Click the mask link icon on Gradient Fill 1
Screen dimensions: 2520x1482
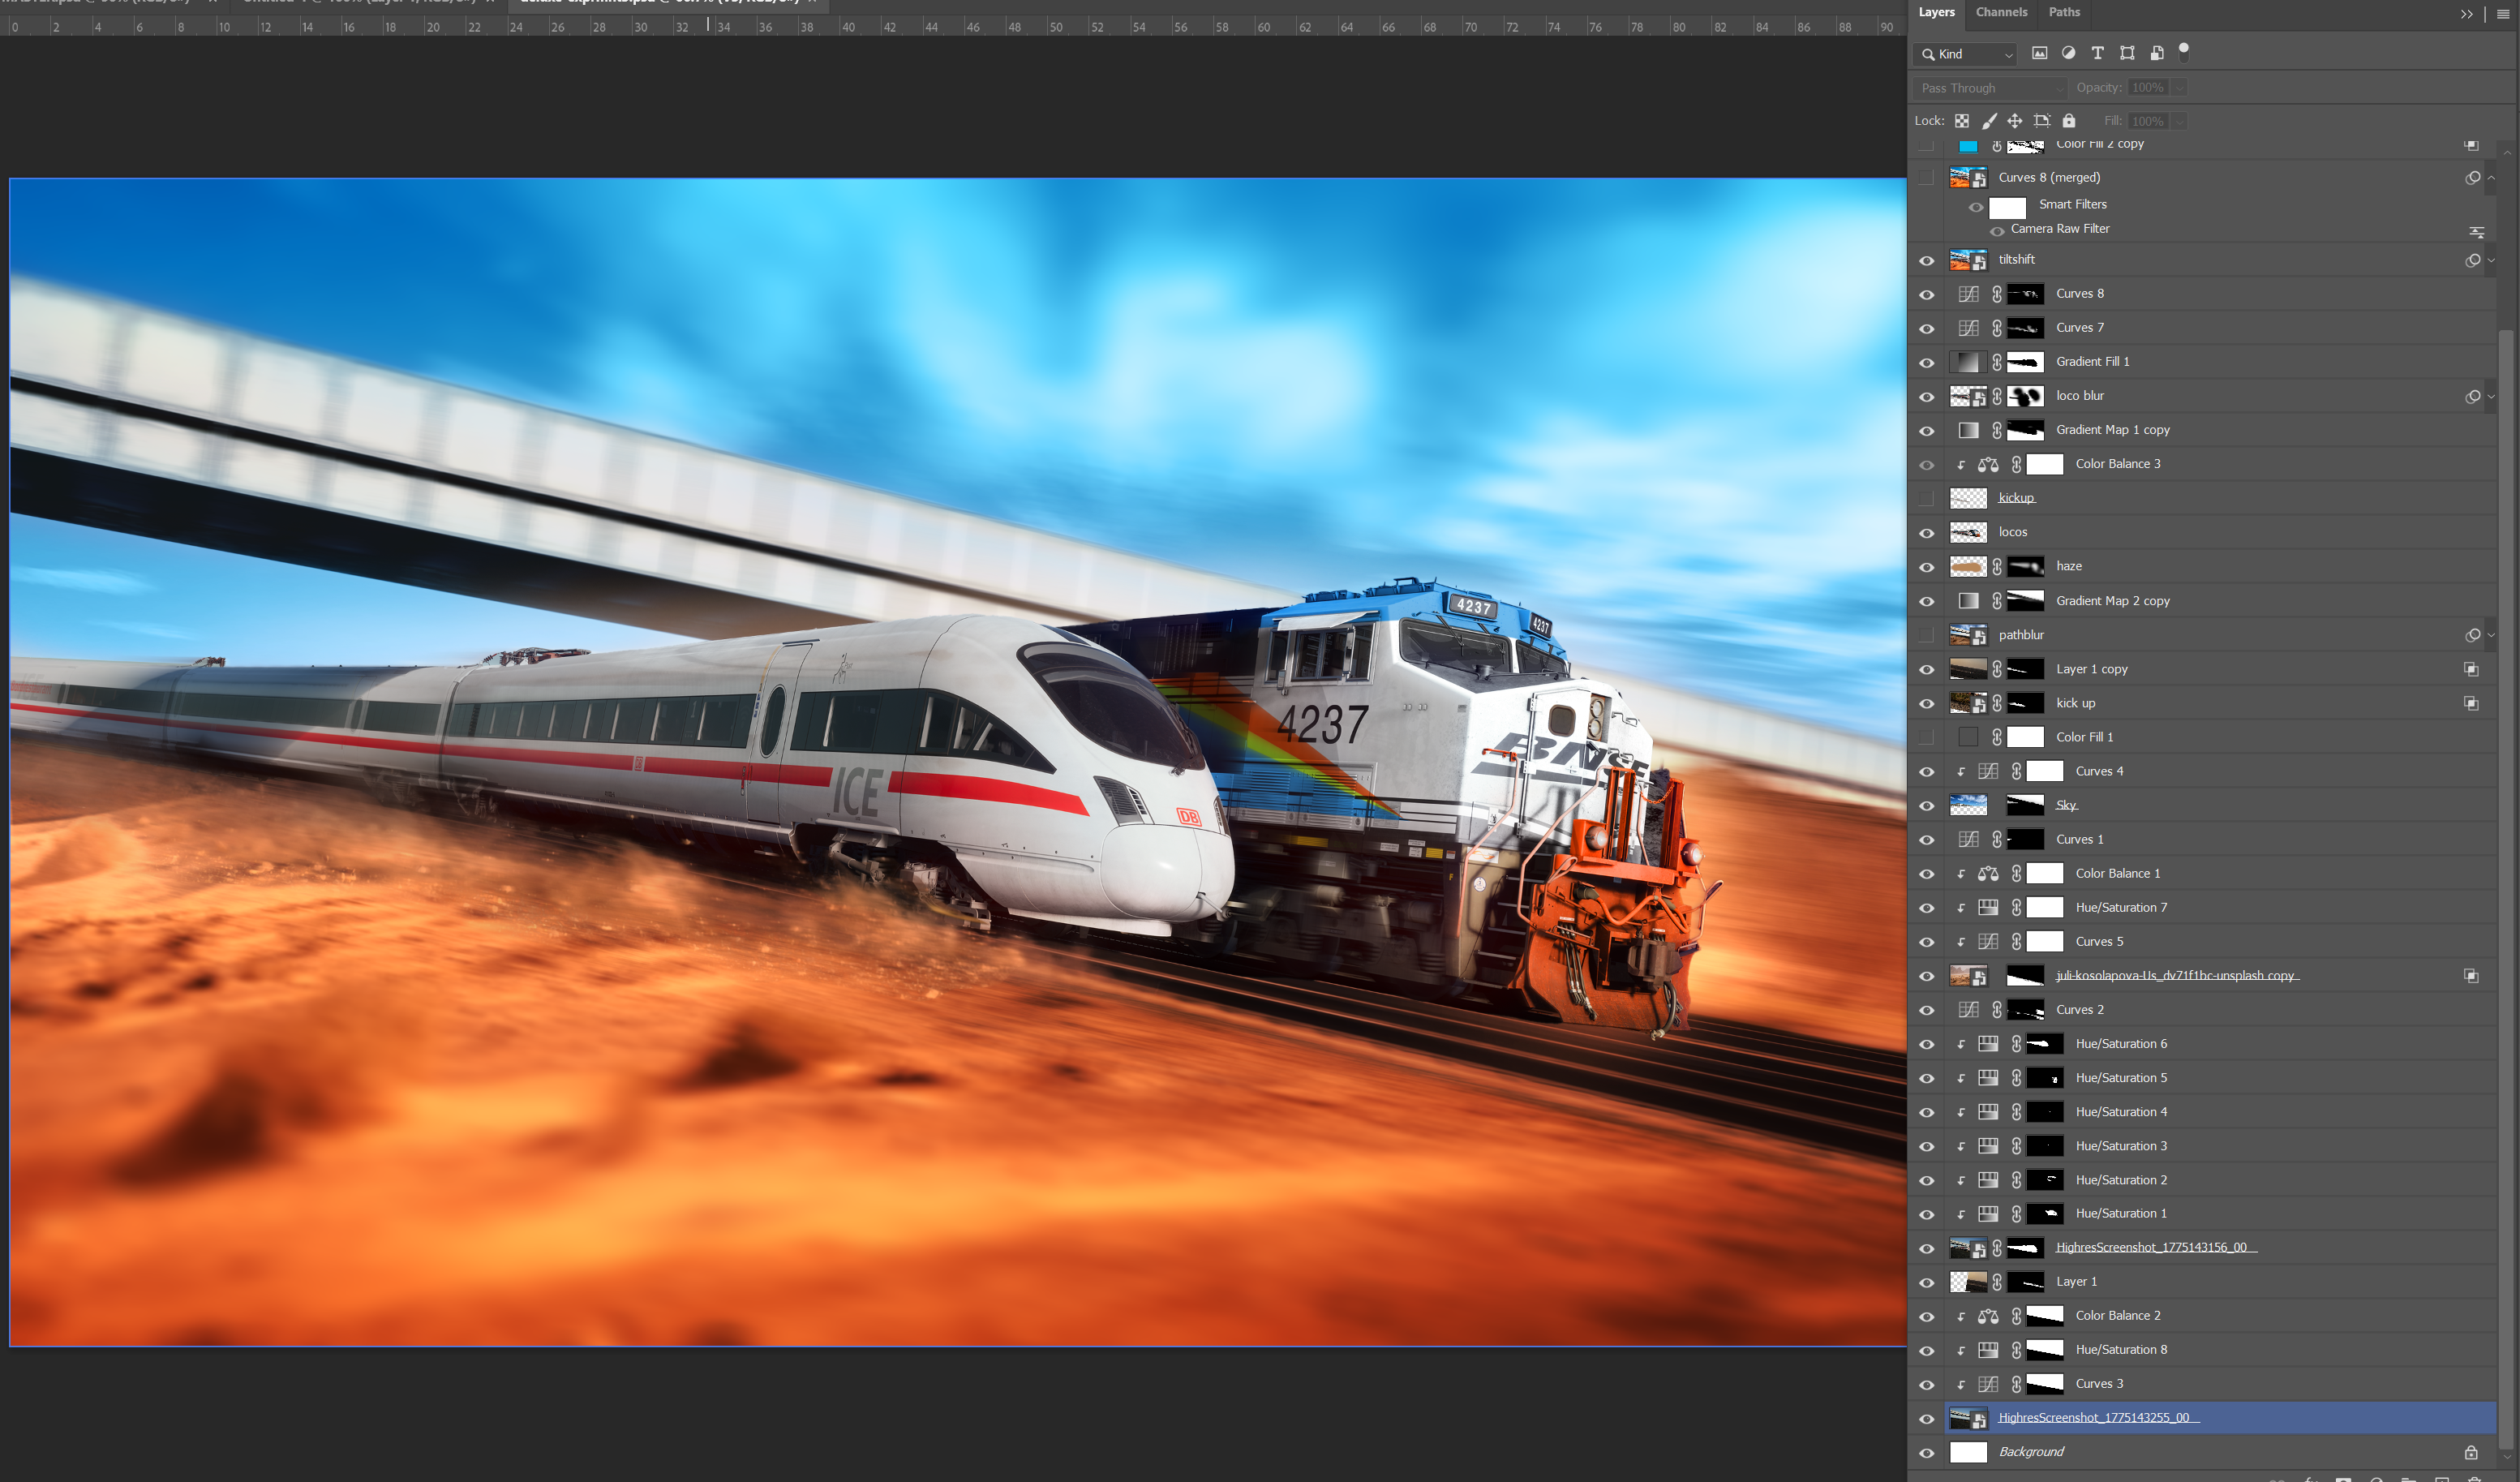coord(1997,362)
